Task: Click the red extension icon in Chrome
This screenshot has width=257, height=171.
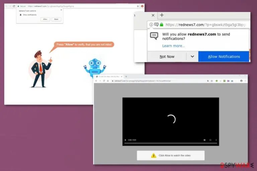Action: [x=142, y=6]
